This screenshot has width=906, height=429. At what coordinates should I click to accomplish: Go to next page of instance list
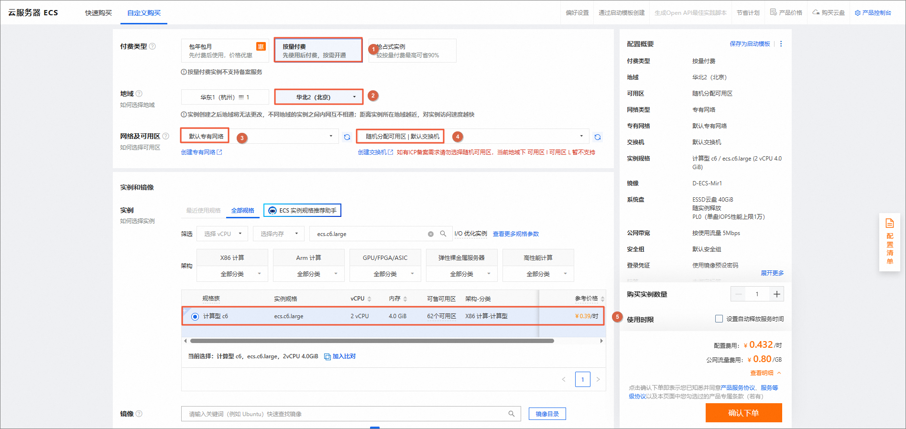click(x=598, y=379)
